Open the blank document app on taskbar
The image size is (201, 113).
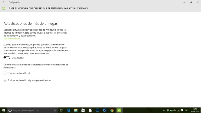pyautogui.click(x=90, y=110)
